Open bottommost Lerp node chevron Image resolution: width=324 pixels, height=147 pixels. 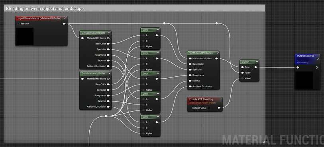coord(158,117)
